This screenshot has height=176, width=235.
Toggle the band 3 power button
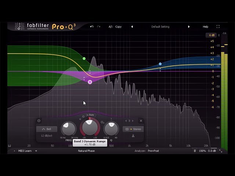[39, 121]
